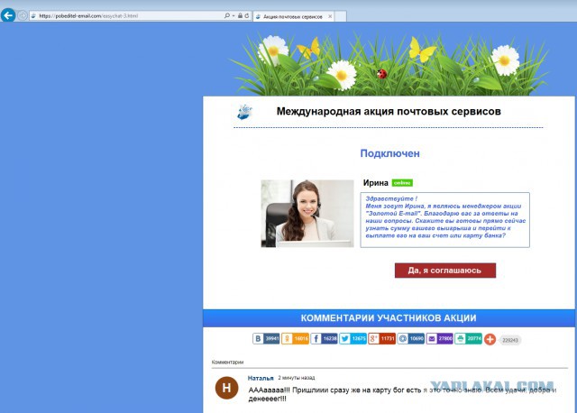Click the 'Международная акция почтовых сервисов' heading
577x413 pixels.
[x=389, y=111]
